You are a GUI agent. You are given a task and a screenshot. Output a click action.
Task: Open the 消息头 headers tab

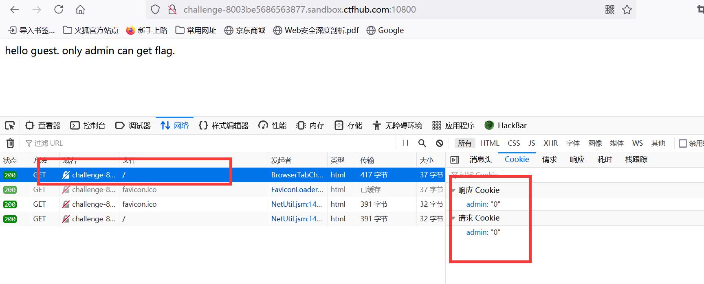[x=481, y=159]
